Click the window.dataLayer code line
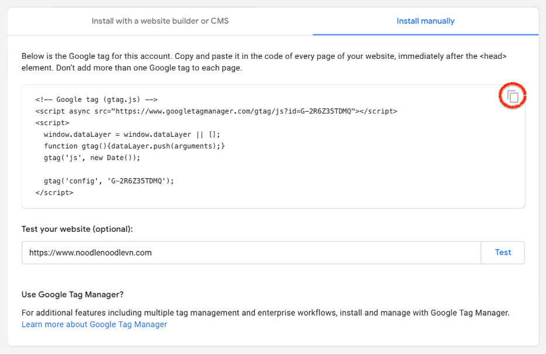 (x=132, y=134)
